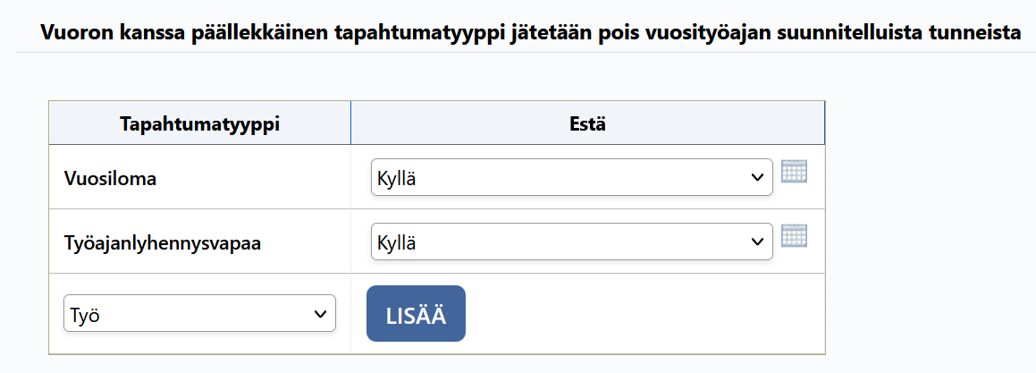Viewport: 1036px width, 373px height.
Task: Click the LISÄÄ button
Action: click(417, 313)
